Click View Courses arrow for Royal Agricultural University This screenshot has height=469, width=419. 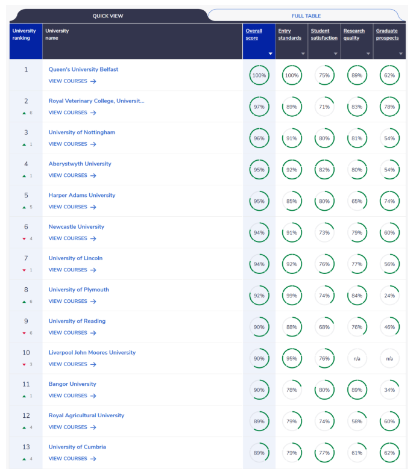coord(93,427)
